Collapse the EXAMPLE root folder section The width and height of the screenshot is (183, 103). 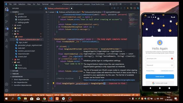click(x=15, y=12)
